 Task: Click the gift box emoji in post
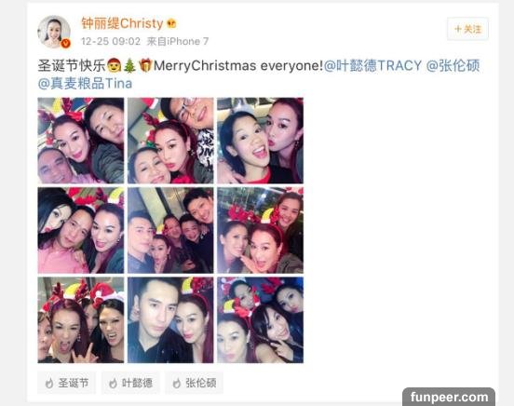pyautogui.click(x=145, y=65)
